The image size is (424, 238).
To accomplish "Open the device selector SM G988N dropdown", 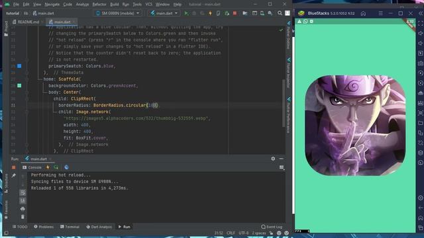I will coord(118,13).
